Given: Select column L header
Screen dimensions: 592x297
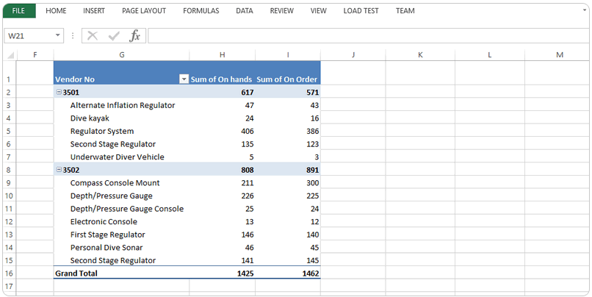Looking at the screenshot, I should tap(490, 55).
